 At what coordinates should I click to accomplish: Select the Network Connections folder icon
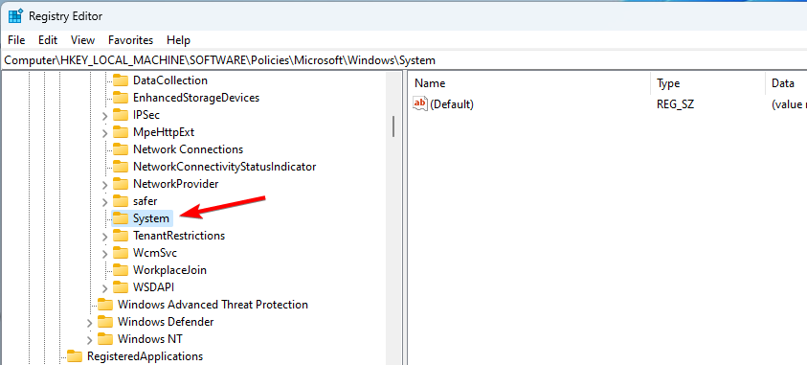(x=120, y=149)
